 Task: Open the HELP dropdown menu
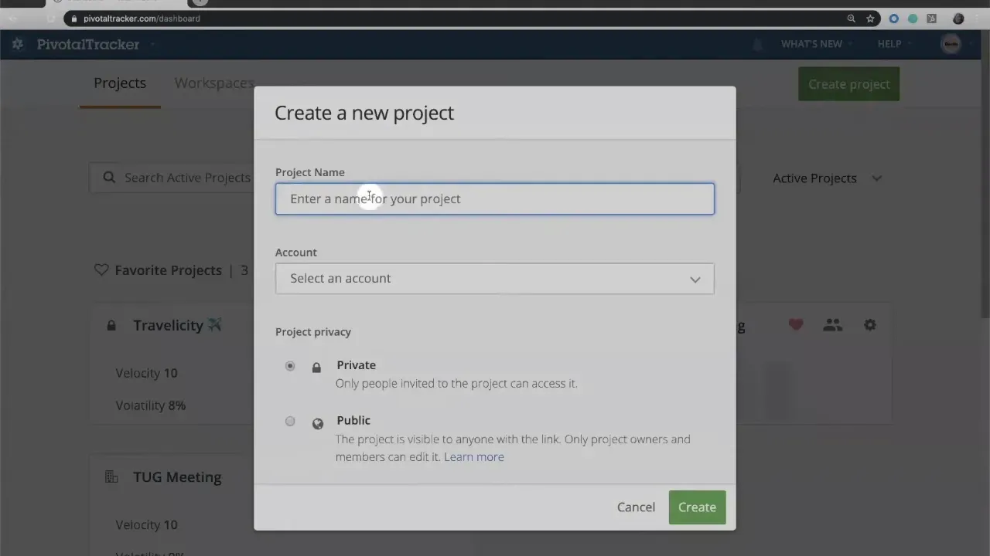coord(889,44)
